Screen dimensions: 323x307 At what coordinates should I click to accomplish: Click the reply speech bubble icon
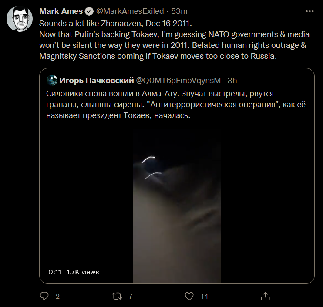click(44, 296)
